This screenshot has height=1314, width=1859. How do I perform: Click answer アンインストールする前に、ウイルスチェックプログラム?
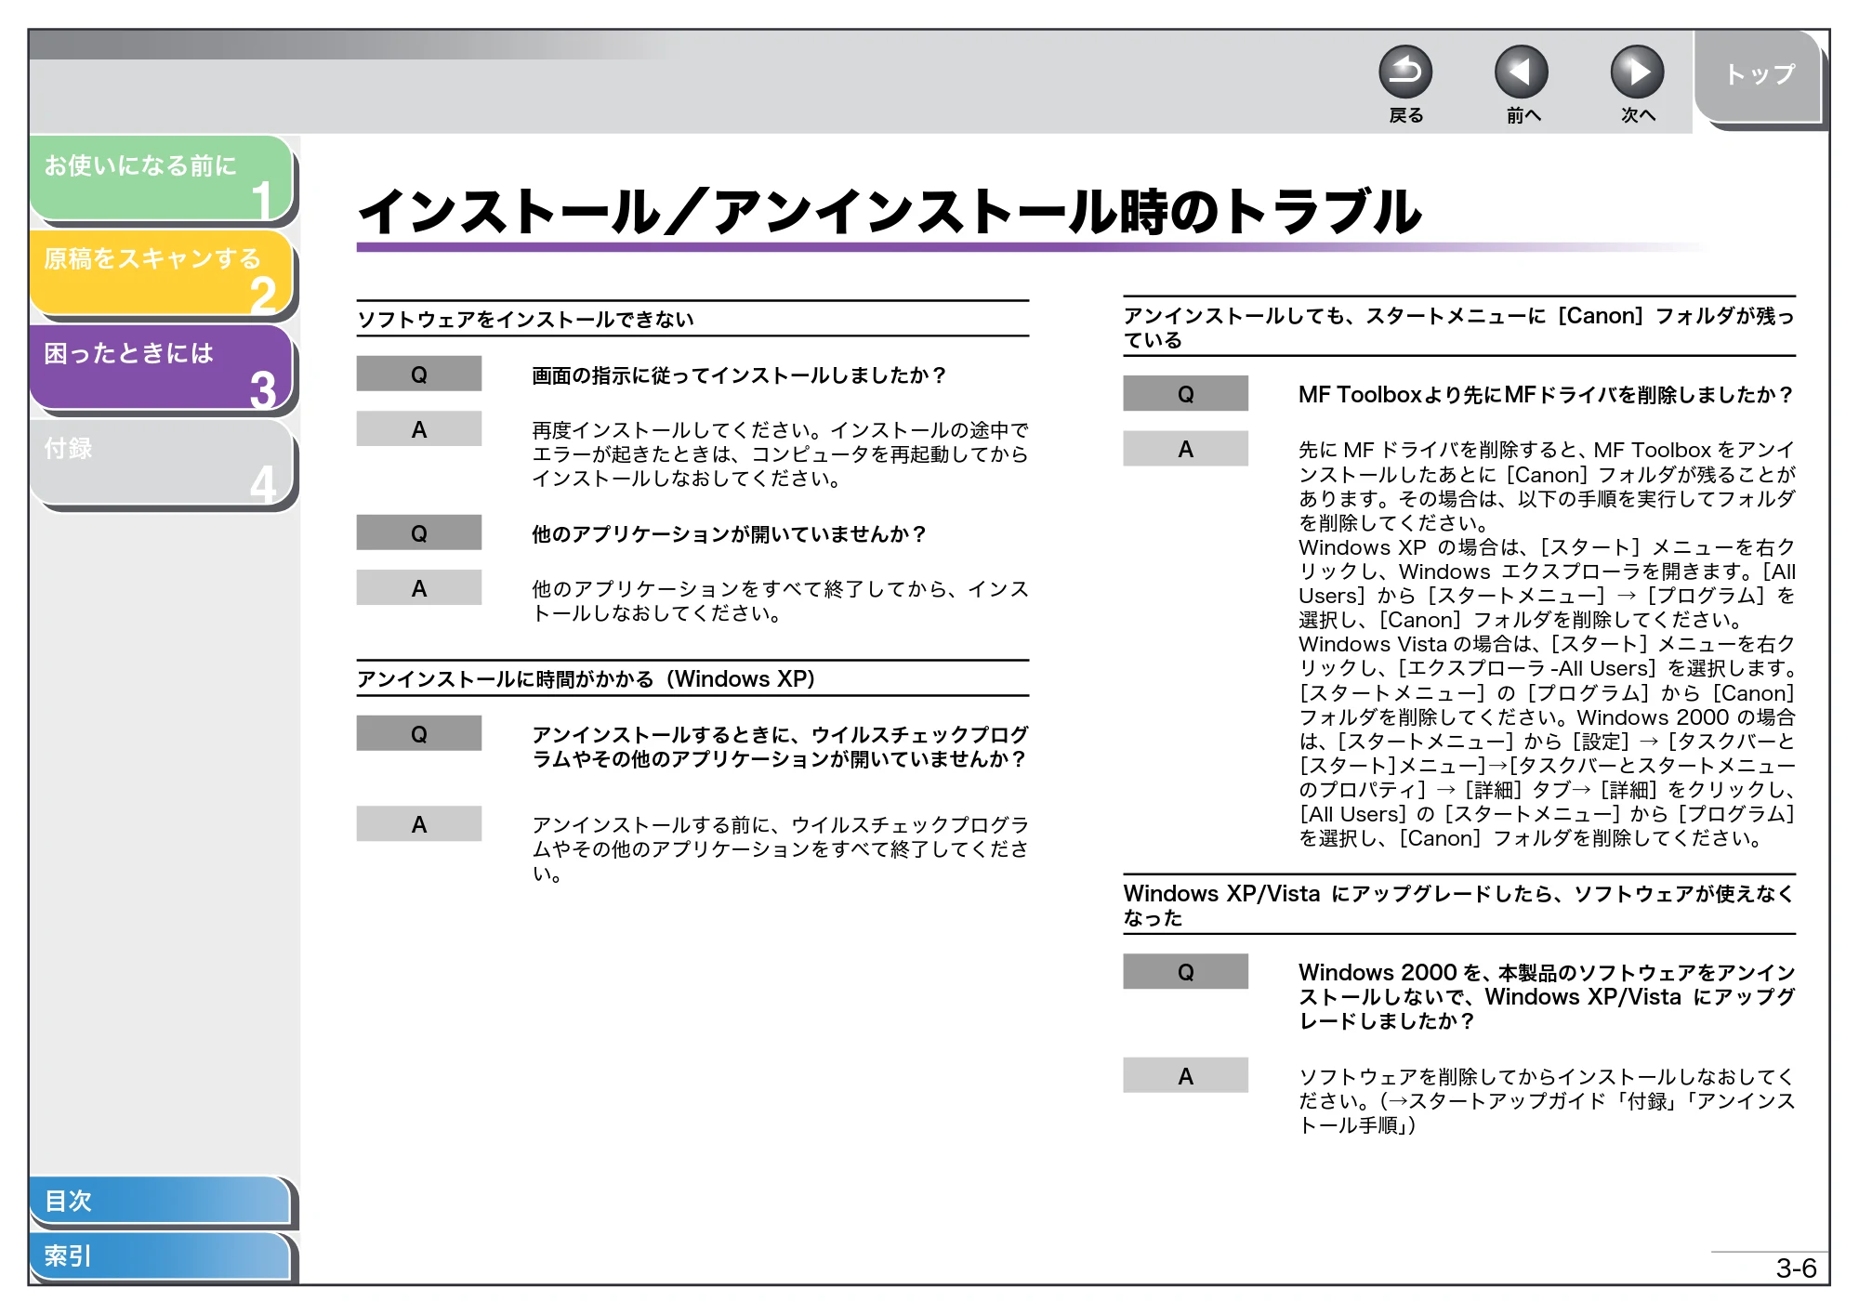(x=780, y=848)
